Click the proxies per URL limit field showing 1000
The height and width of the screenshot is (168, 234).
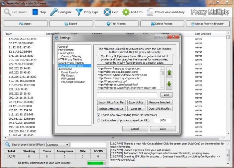(163, 120)
